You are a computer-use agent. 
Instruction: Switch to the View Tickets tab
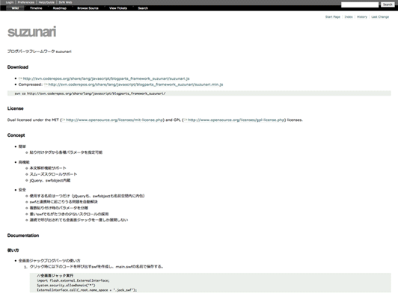[118, 8]
